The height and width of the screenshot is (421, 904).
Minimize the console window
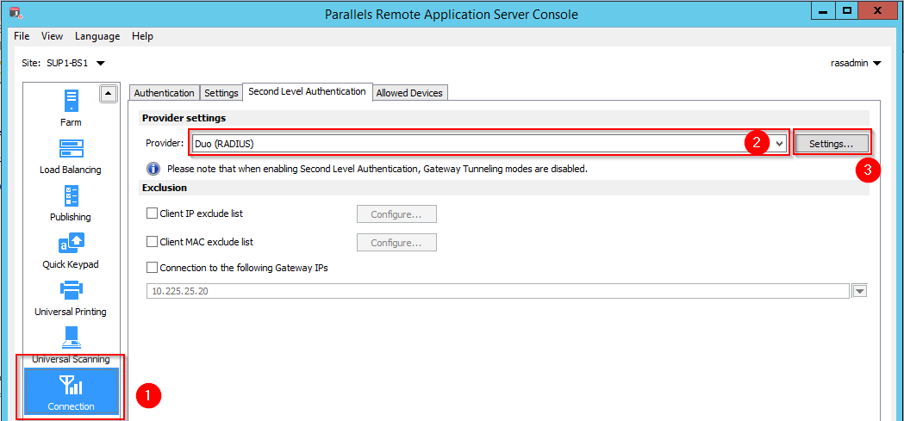pos(825,11)
